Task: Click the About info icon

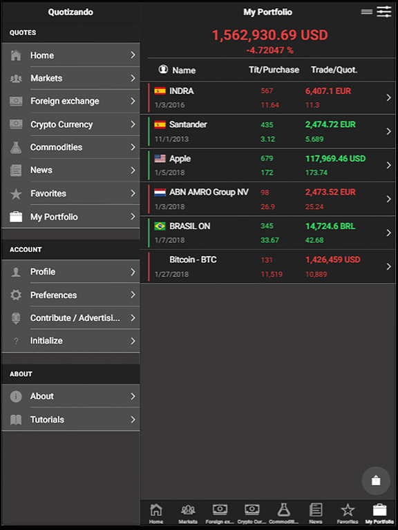Action: [x=16, y=396]
